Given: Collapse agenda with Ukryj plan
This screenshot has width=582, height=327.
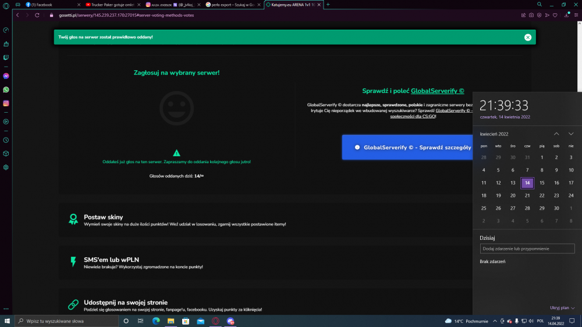Looking at the screenshot, I should coord(562,308).
